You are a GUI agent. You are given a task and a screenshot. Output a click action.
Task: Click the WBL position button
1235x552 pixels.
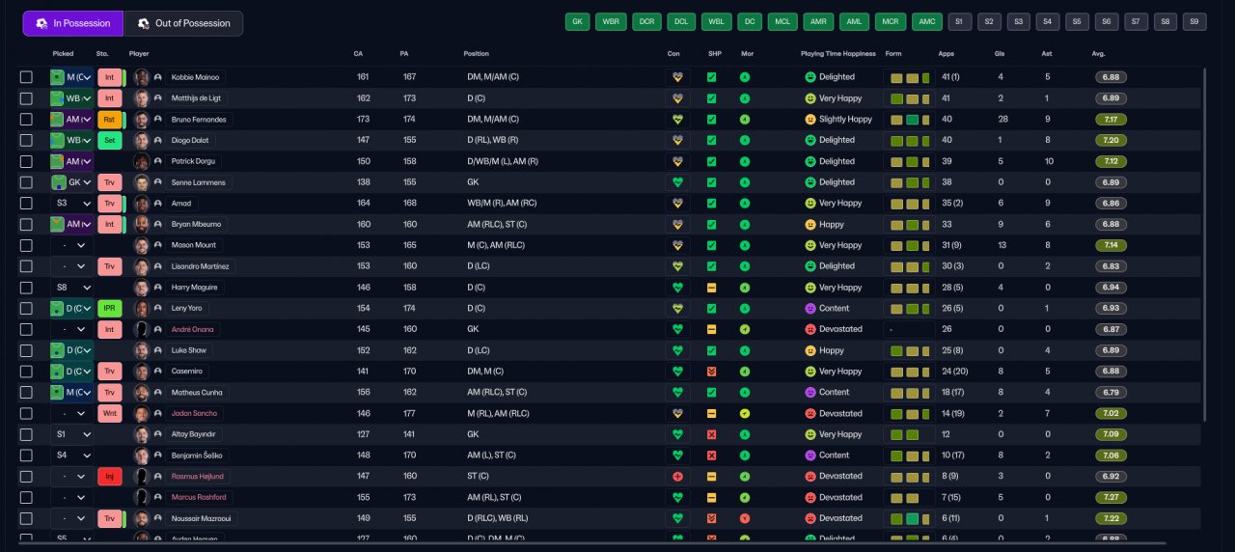[x=716, y=21]
